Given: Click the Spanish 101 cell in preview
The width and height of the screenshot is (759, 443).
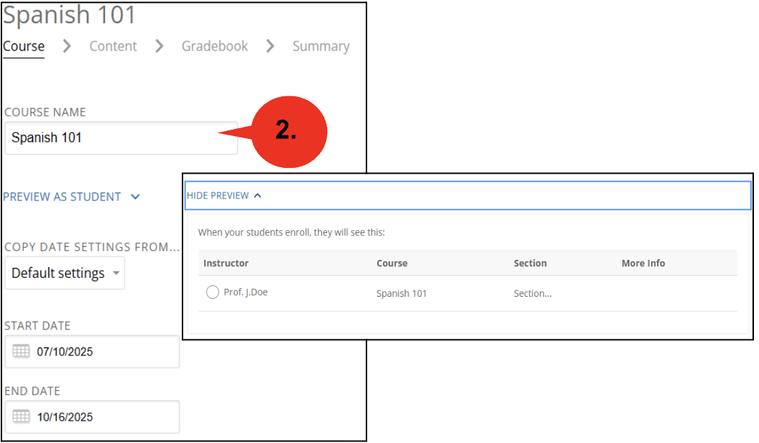Looking at the screenshot, I should coord(402,294).
